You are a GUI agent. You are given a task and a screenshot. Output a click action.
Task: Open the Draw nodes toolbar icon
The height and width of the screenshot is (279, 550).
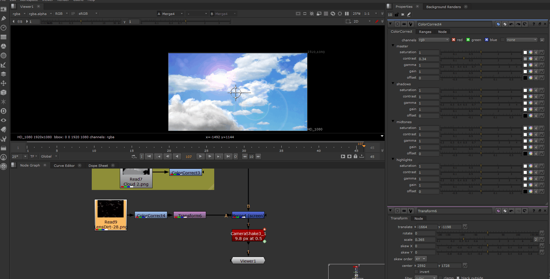click(x=3, y=19)
